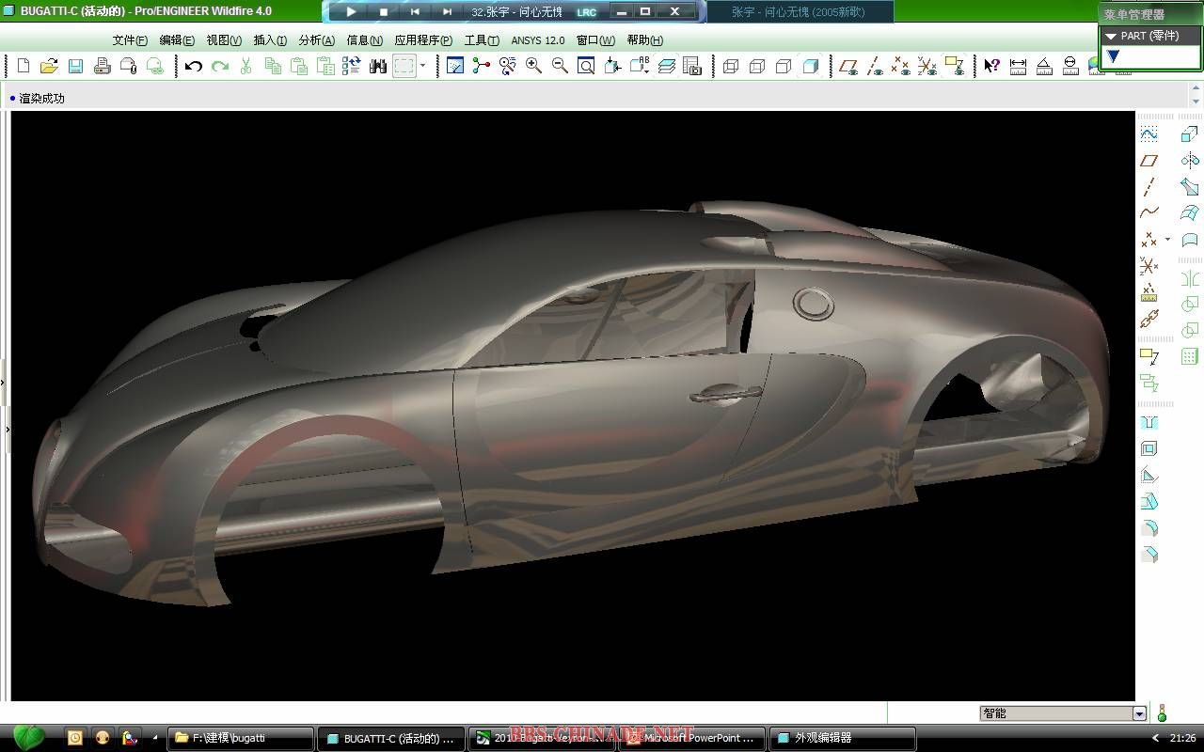Open the F:\建模\bugatti taskbar folder
Image resolution: width=1204 pixels, height=752 pixels.
[241, 739]
